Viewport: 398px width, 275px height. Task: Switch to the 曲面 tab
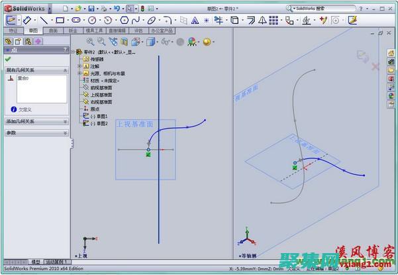(x=53, y=30)
